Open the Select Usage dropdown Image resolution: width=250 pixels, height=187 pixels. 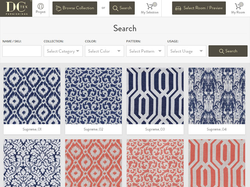pos(187,51)
